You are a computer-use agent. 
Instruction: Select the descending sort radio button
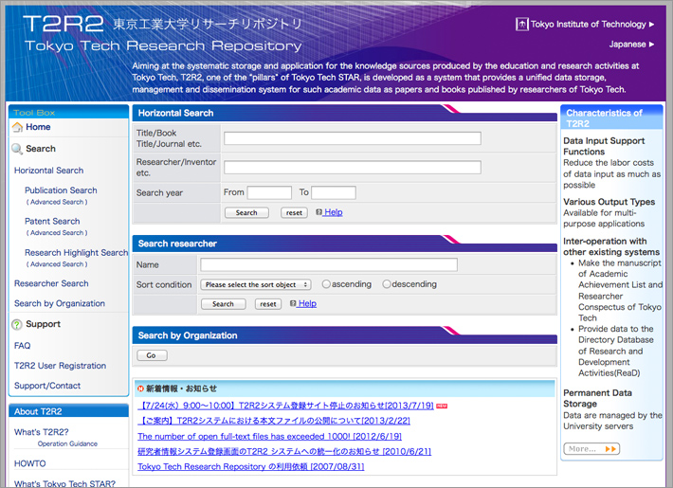click(x=387, y=284)
